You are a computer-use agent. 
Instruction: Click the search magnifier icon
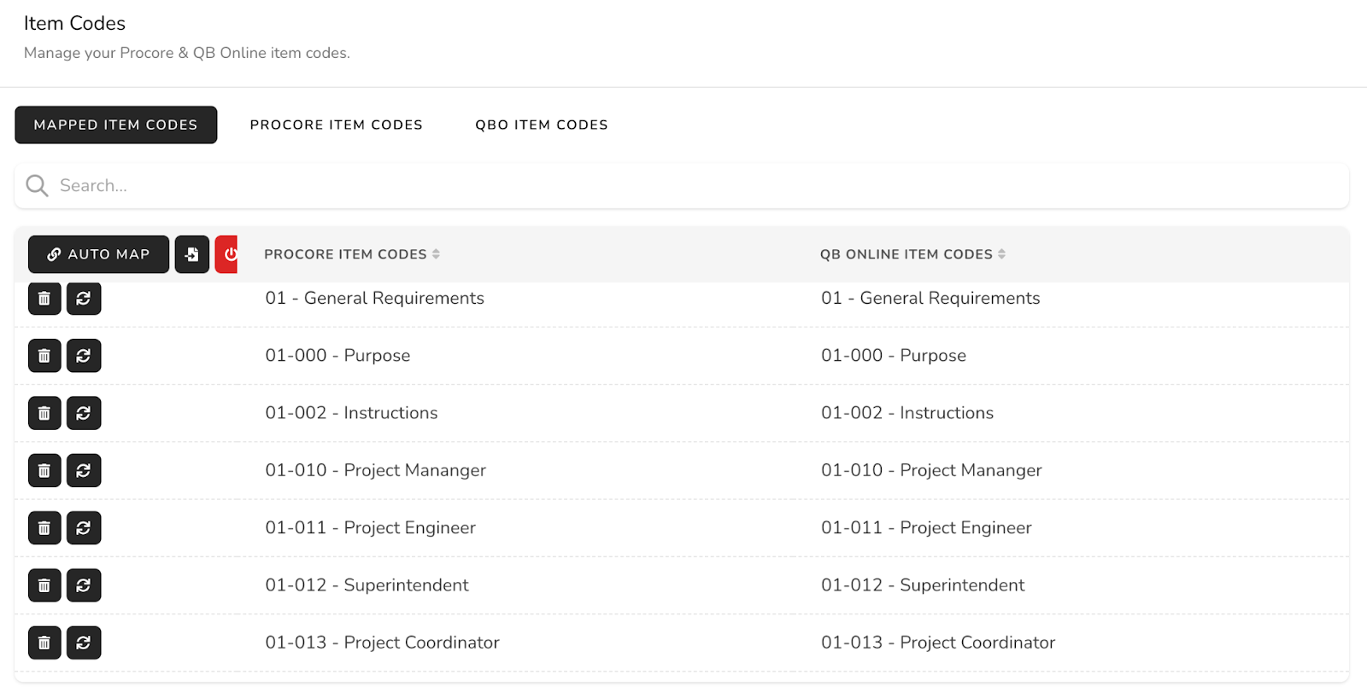(37, 185)
